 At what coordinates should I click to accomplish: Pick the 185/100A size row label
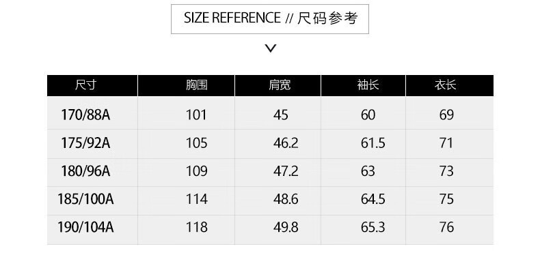point(85,199)
